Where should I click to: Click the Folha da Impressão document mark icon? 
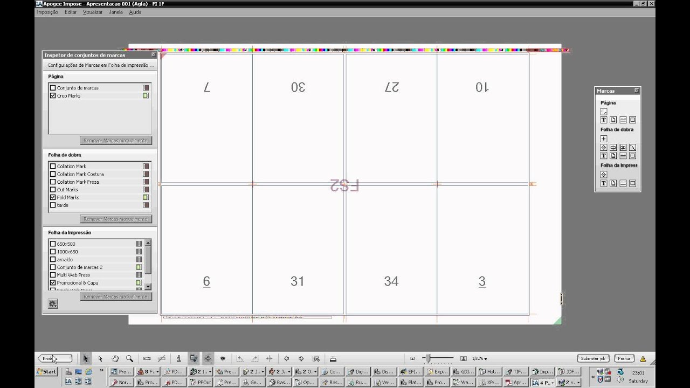(x=613, y=183)
